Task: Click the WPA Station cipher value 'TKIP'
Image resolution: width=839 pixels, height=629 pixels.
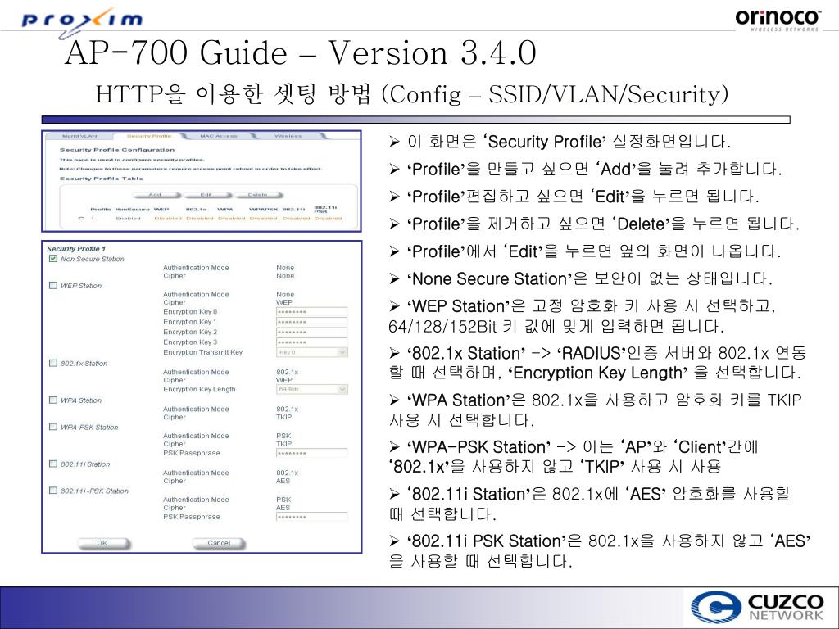Action: tap(284, 417)
